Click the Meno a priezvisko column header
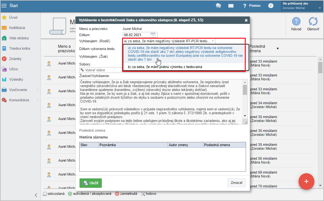Screen dimensions: 324x201 point(66,49)
